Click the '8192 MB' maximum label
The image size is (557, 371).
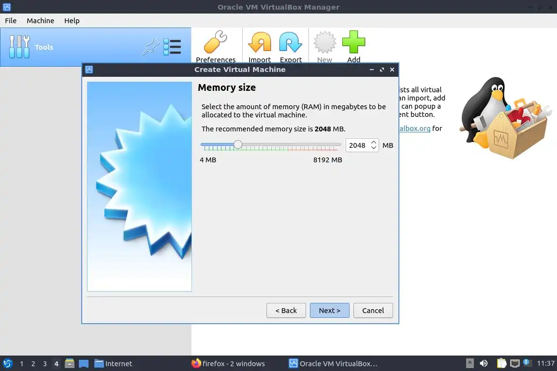(x=327, y=160)
